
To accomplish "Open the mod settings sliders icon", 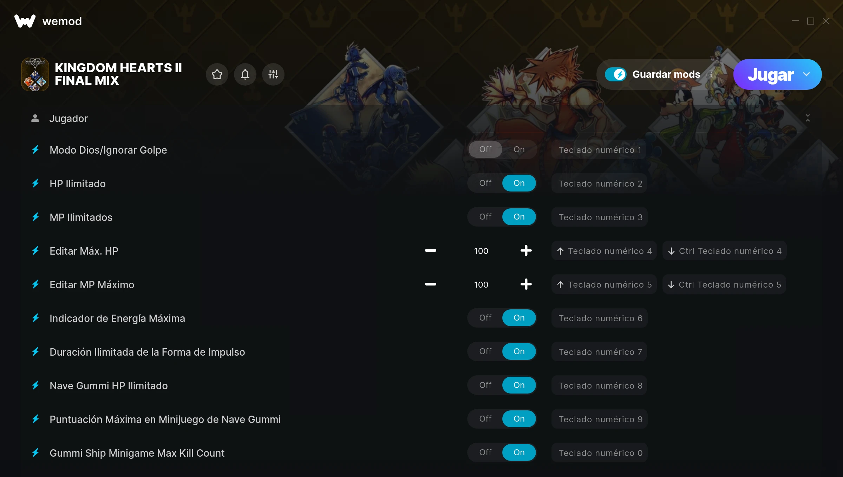I will [273, 74].
